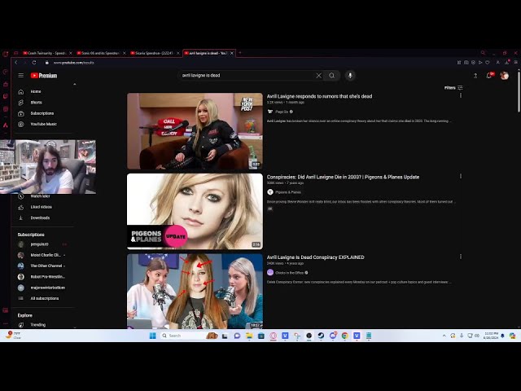The width and height of the screenshot is (521, 391).
Task: Open the account avatar menu
Action: 504,76
